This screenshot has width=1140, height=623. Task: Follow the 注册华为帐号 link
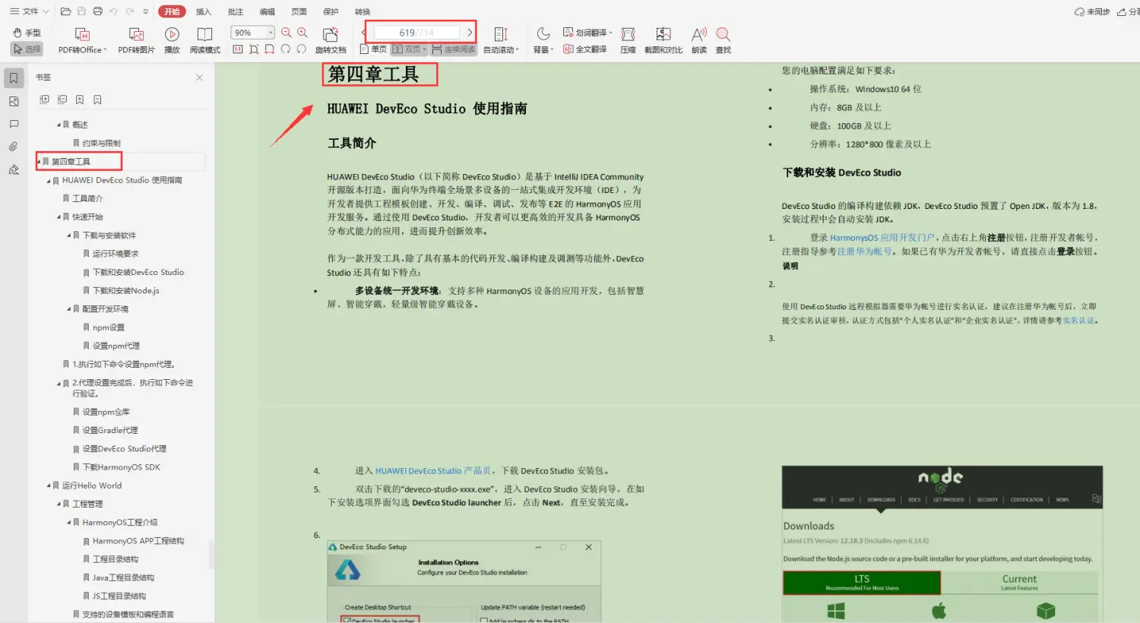coord(864,251)
